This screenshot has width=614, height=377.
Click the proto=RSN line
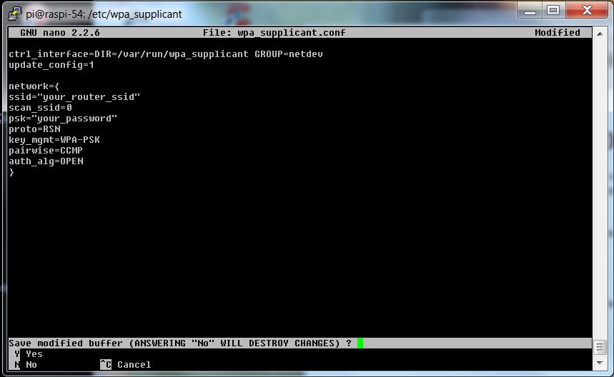34,129
